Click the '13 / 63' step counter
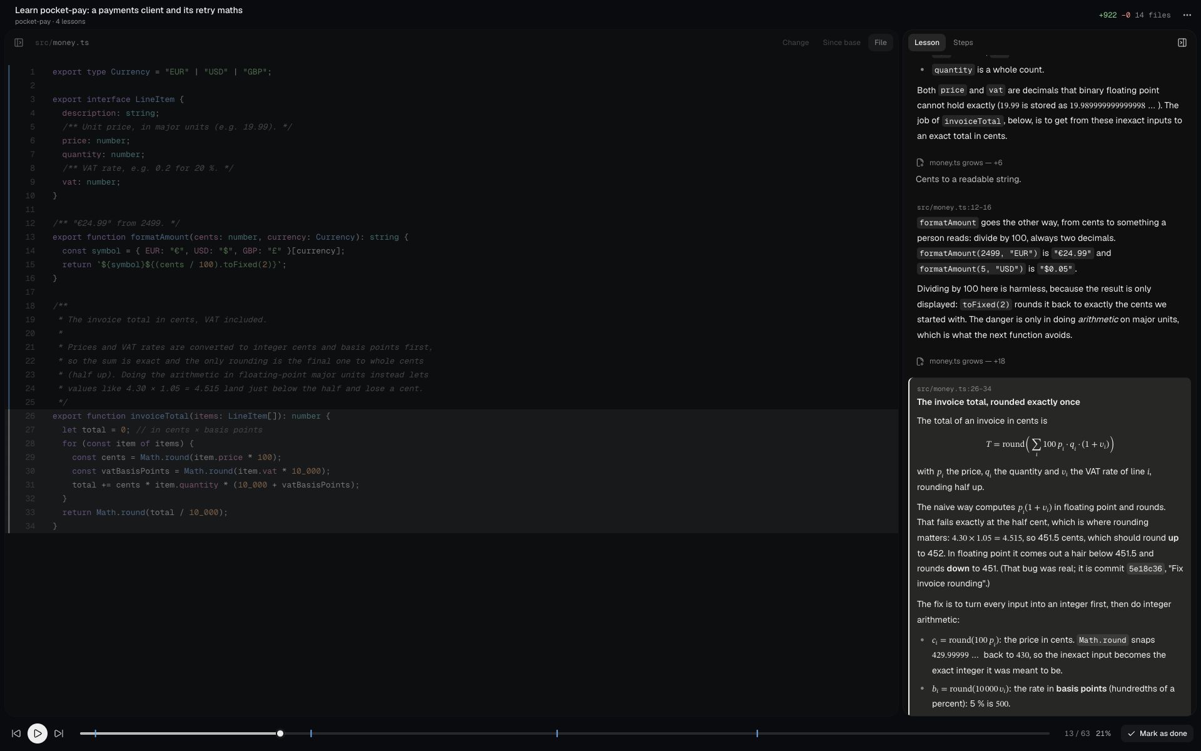 click(x=1077, y=733)
